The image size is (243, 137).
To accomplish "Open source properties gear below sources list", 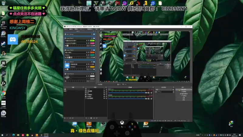I will [91, 118].
